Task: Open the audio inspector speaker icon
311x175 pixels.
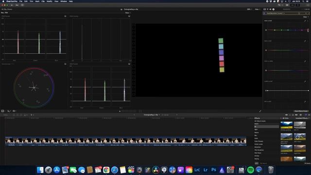Action: 270,9
